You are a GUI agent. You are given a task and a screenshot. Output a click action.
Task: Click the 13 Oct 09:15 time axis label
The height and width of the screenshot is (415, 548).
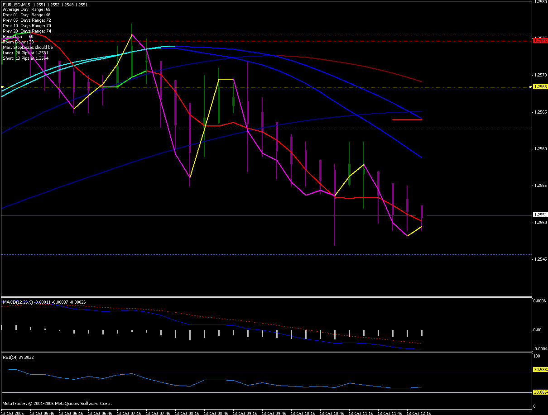[x=245, y=413]
